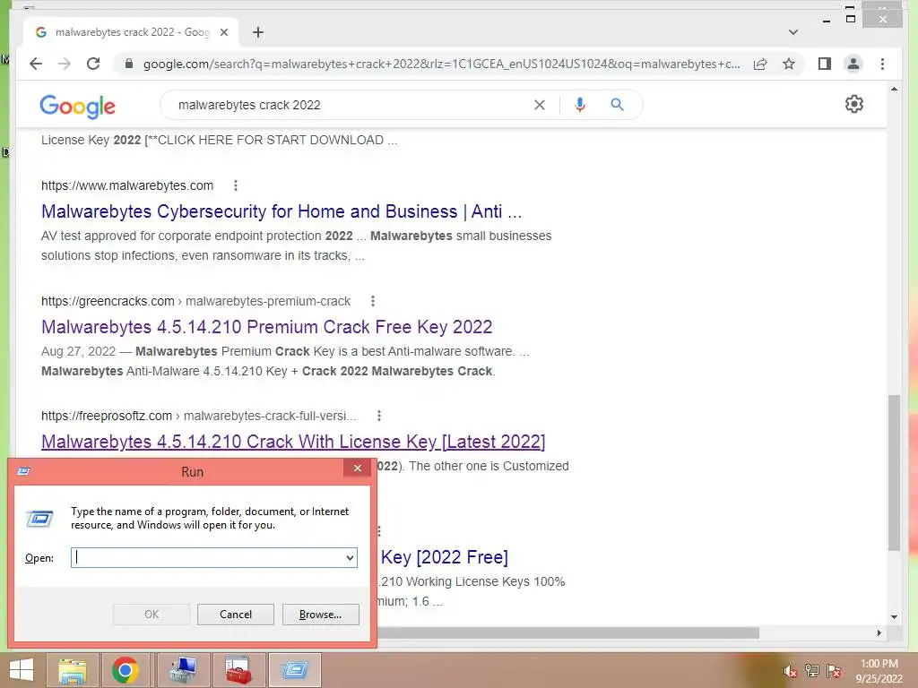Click the Chrome taskbar icon
The width and height of the screenshot is (918, 688).
pos(126,670)
